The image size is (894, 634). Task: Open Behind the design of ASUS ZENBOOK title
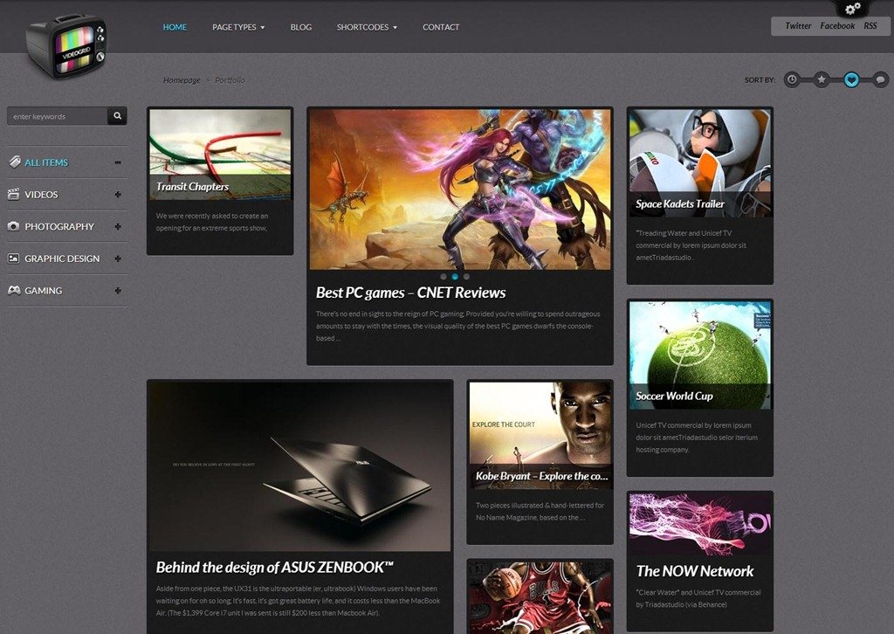[275, 568]
